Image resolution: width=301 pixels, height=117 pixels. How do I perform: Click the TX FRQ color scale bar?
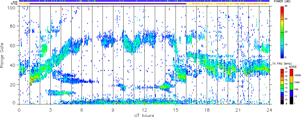tap(282, 87)
